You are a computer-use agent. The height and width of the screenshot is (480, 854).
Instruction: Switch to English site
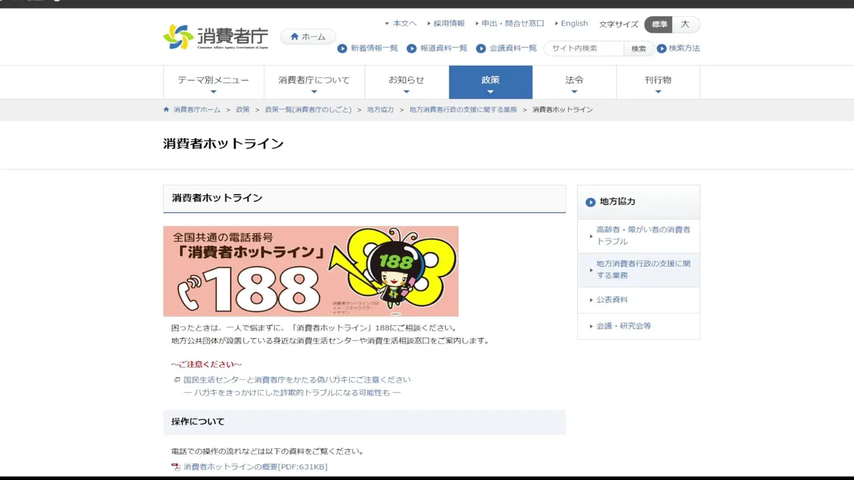tap(574, 23)
